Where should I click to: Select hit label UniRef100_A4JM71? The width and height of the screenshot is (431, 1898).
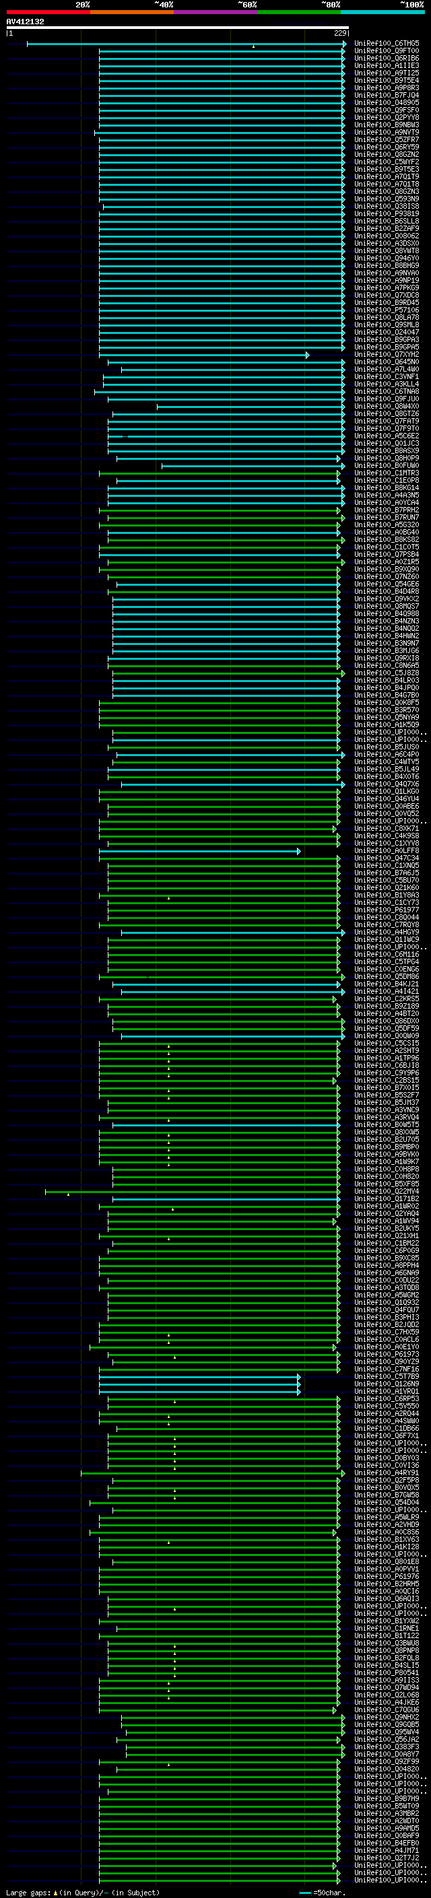tap(387, 1850)
